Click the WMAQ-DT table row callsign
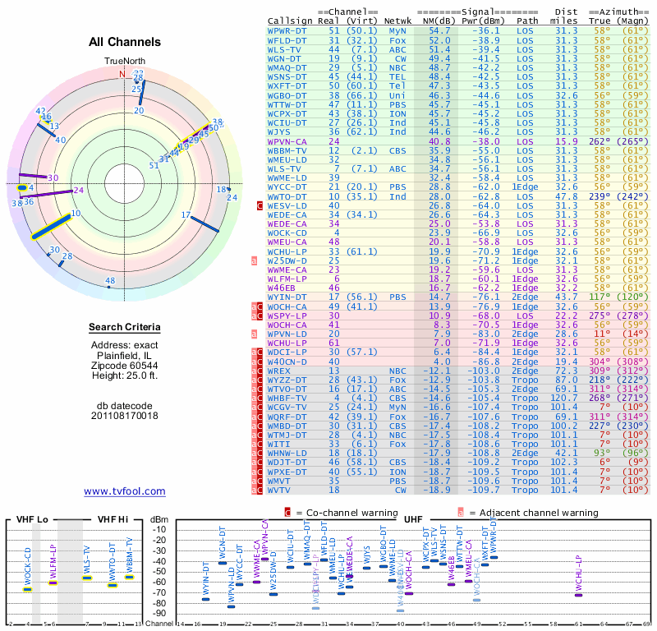The height and width of the screenshot is (631, 657). click(x=287, y=68)
